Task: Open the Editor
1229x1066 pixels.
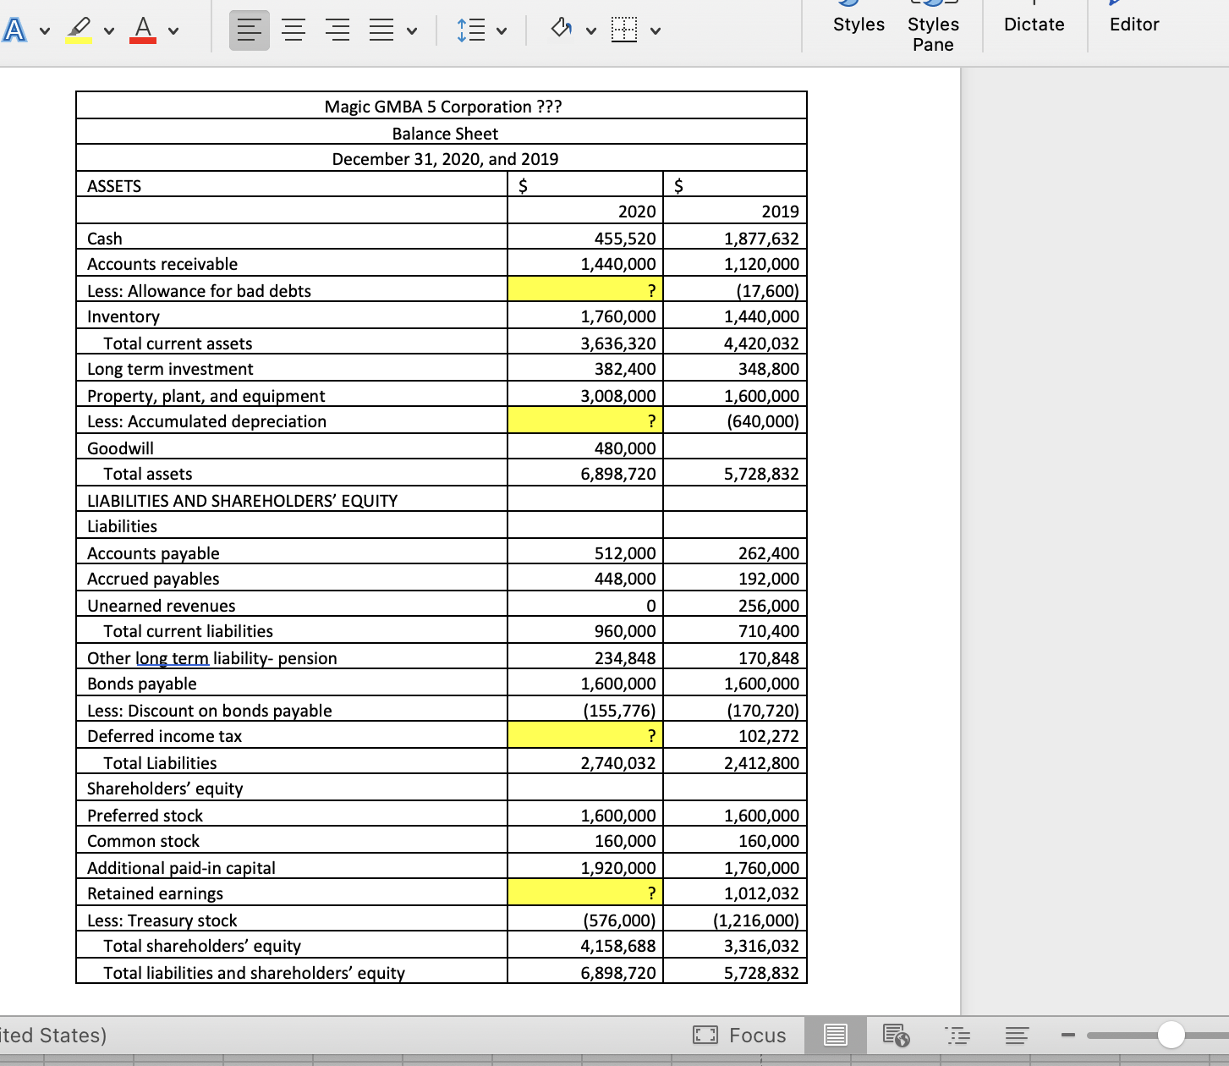Action: (x=1134, y=24)
